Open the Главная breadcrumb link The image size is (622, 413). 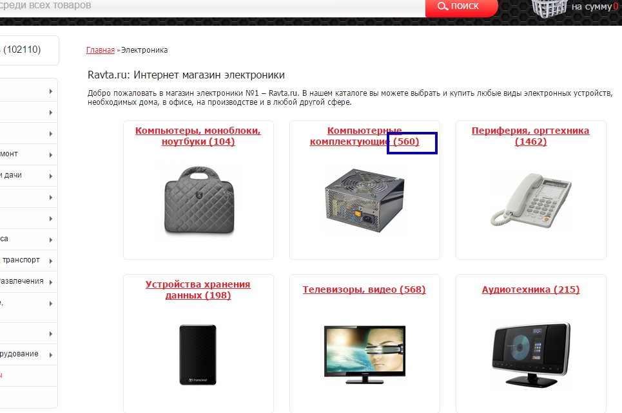[x=101, y=50]
